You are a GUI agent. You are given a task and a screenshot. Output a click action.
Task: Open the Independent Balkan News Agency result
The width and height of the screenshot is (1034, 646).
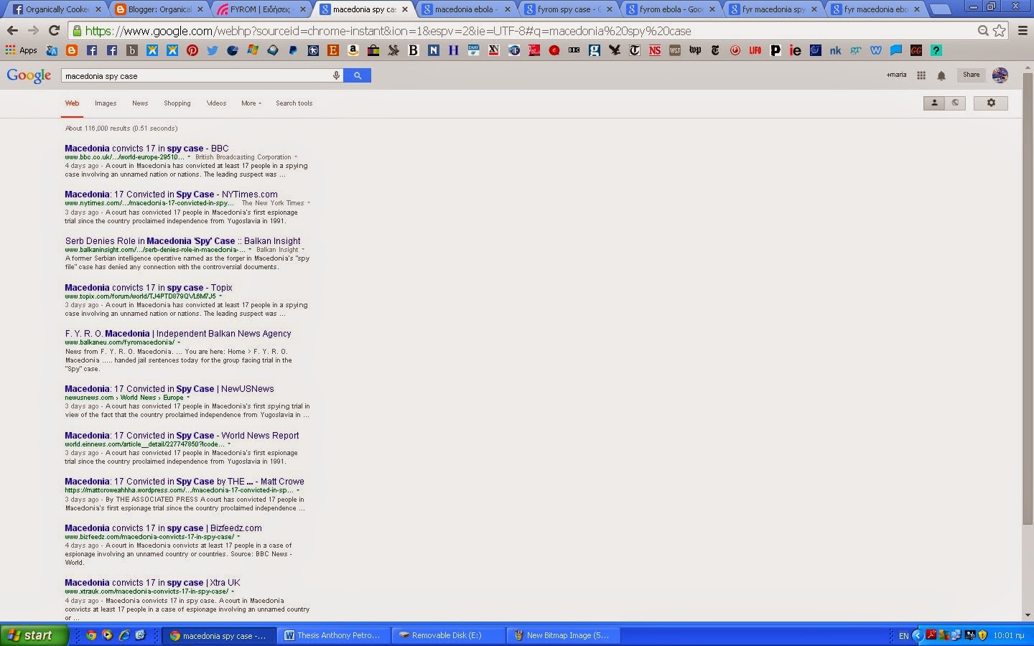178,334
